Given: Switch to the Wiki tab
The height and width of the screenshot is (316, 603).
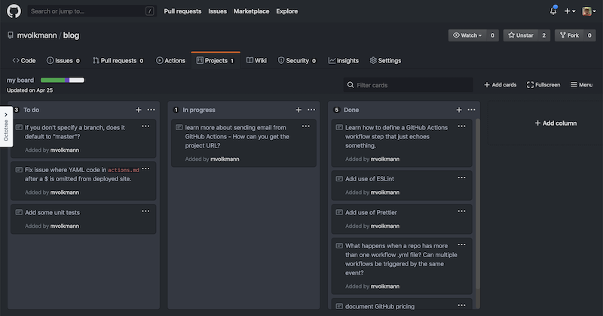Looking at the screenshot, I should [256, 61].
